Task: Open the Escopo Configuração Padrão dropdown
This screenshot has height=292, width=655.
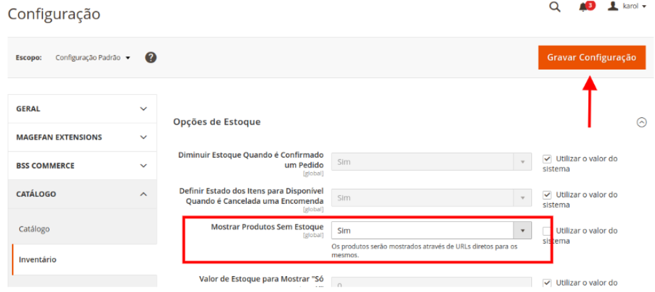Action: click(x=93, y=58)
